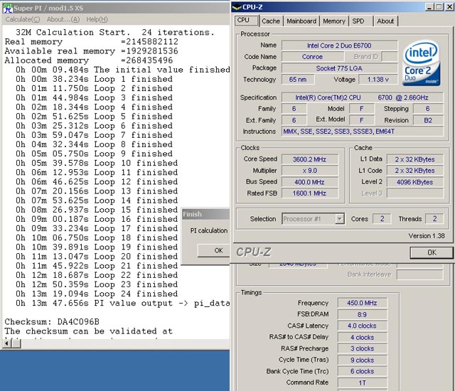Click the Checksum: DA4C096B line

pos(52,321)
